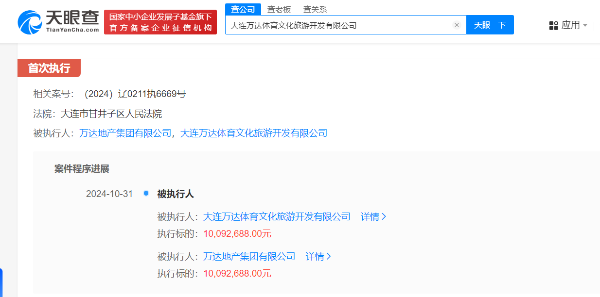Click the blue timeline dot for 2024-10-31
Screen dimensions: 600x297
click(x=146, y=194)
